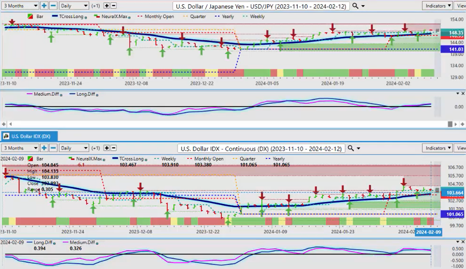
Task: Click the U.S. Dollar IDX Continuous title field
Action: pyautogui.click(x=261, y=148)
